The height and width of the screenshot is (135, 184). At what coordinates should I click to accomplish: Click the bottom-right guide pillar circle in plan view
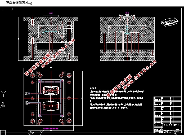pos(69,121)
